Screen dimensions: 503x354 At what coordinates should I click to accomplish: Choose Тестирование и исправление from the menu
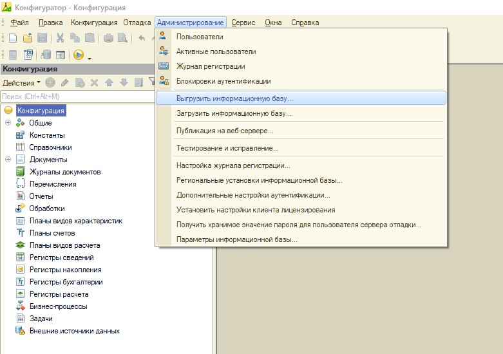[227, 148]
